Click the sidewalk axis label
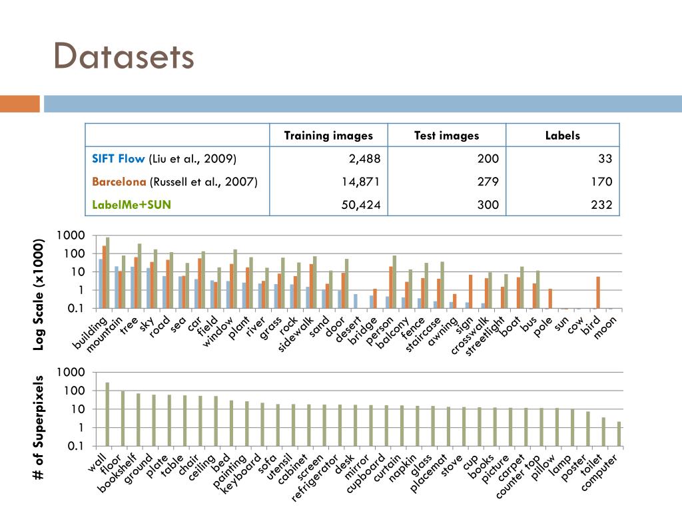Image resolution: width=682 pixels, height=511 pixels. tap(296, 334)
